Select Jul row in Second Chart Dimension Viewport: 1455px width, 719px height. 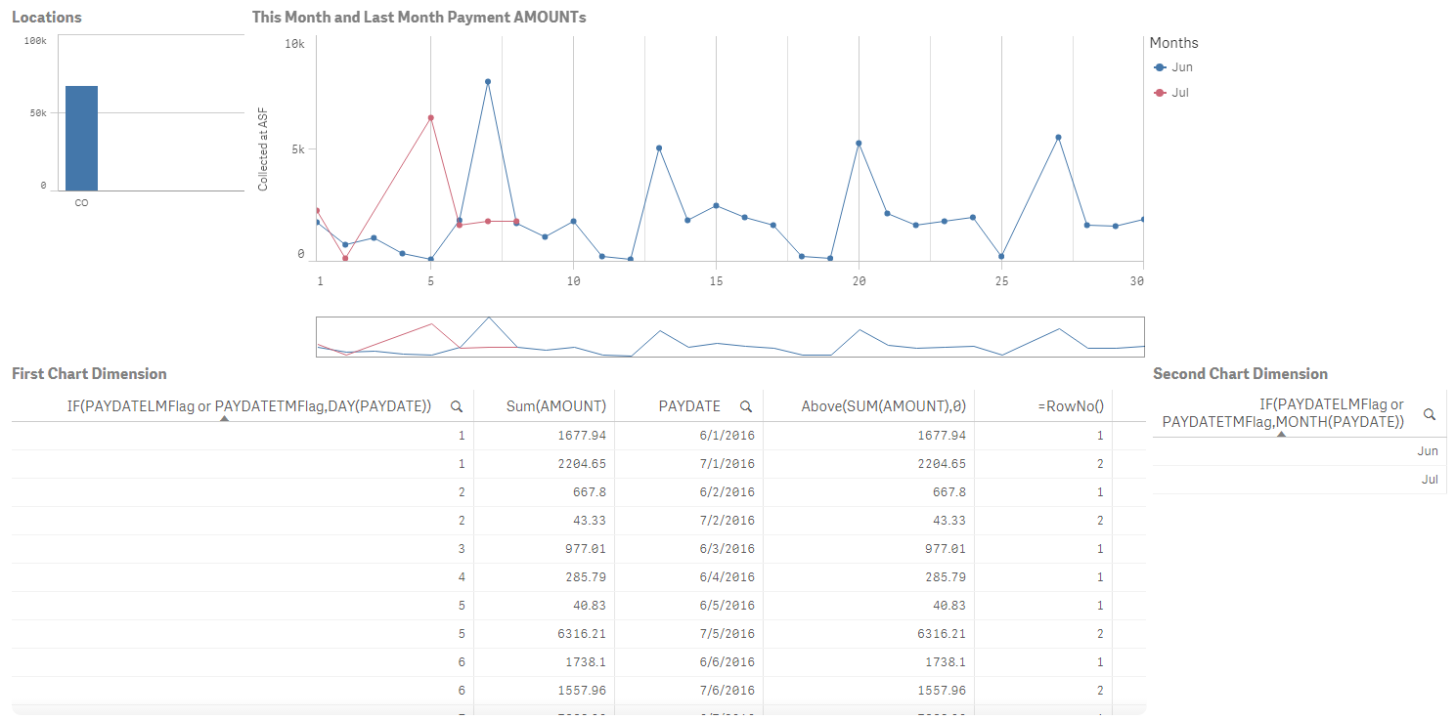coord(1299,480)
